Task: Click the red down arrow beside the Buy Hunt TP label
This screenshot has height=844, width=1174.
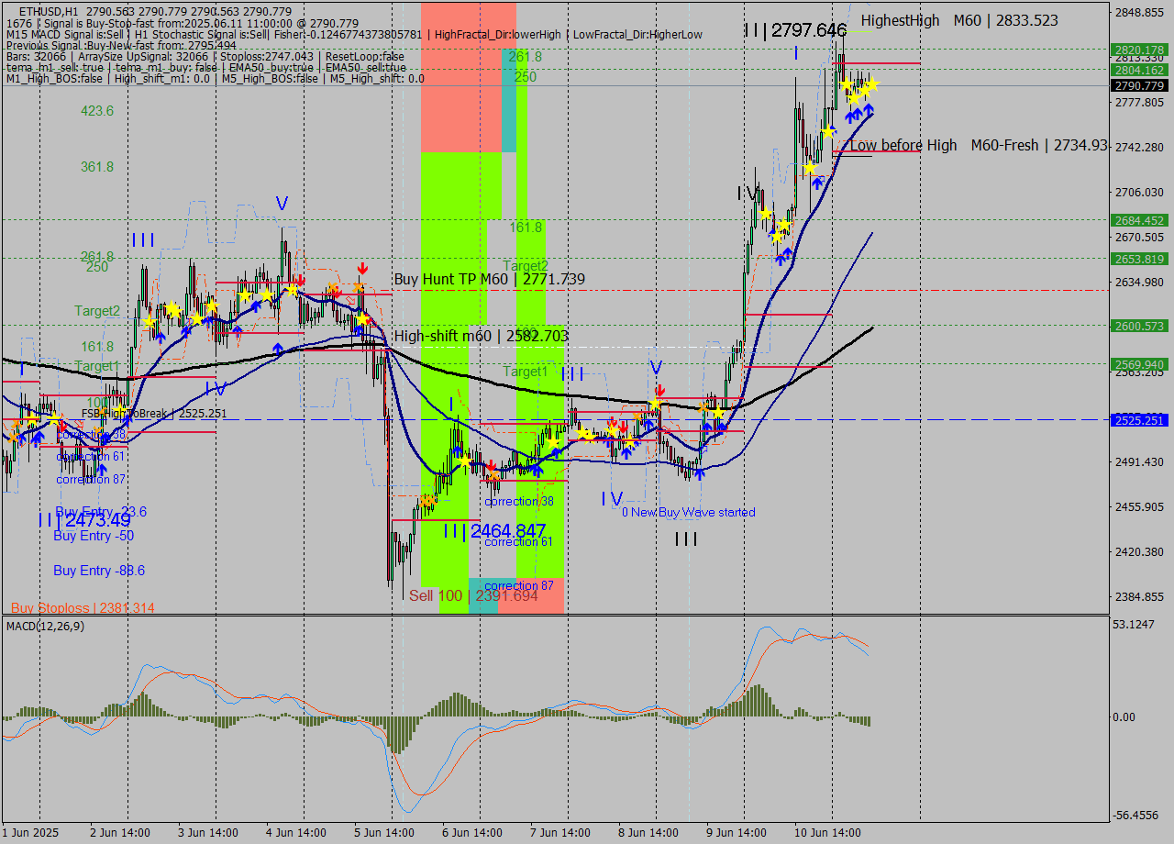Action: [362, 268]
